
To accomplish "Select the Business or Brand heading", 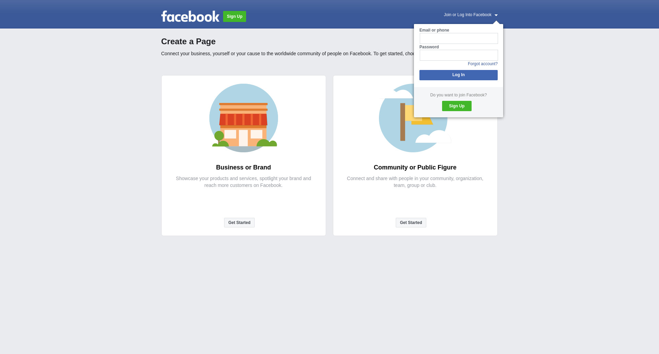I will [243, 167].
